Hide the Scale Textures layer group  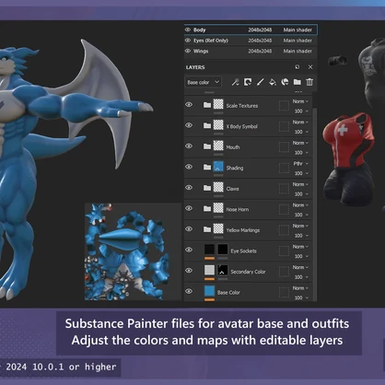click(x=189, y=105)
